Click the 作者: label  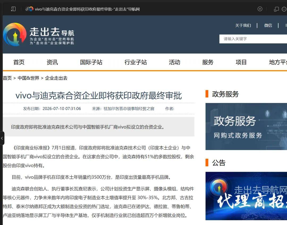click(x=170, y=109)
